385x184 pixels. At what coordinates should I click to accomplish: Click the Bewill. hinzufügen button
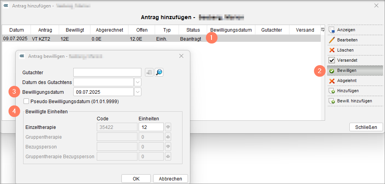tap(355, 101)
